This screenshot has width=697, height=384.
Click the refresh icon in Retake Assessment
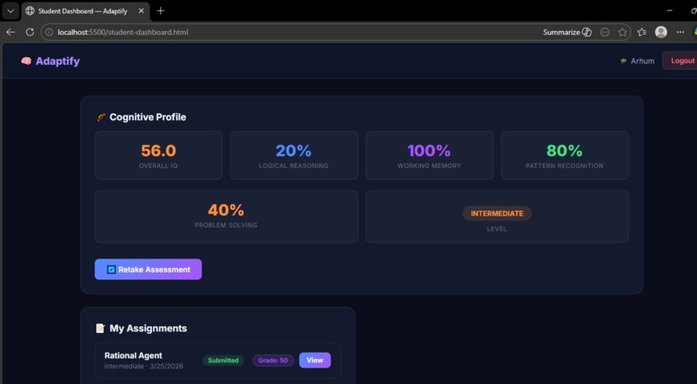(x=112, y=269)
